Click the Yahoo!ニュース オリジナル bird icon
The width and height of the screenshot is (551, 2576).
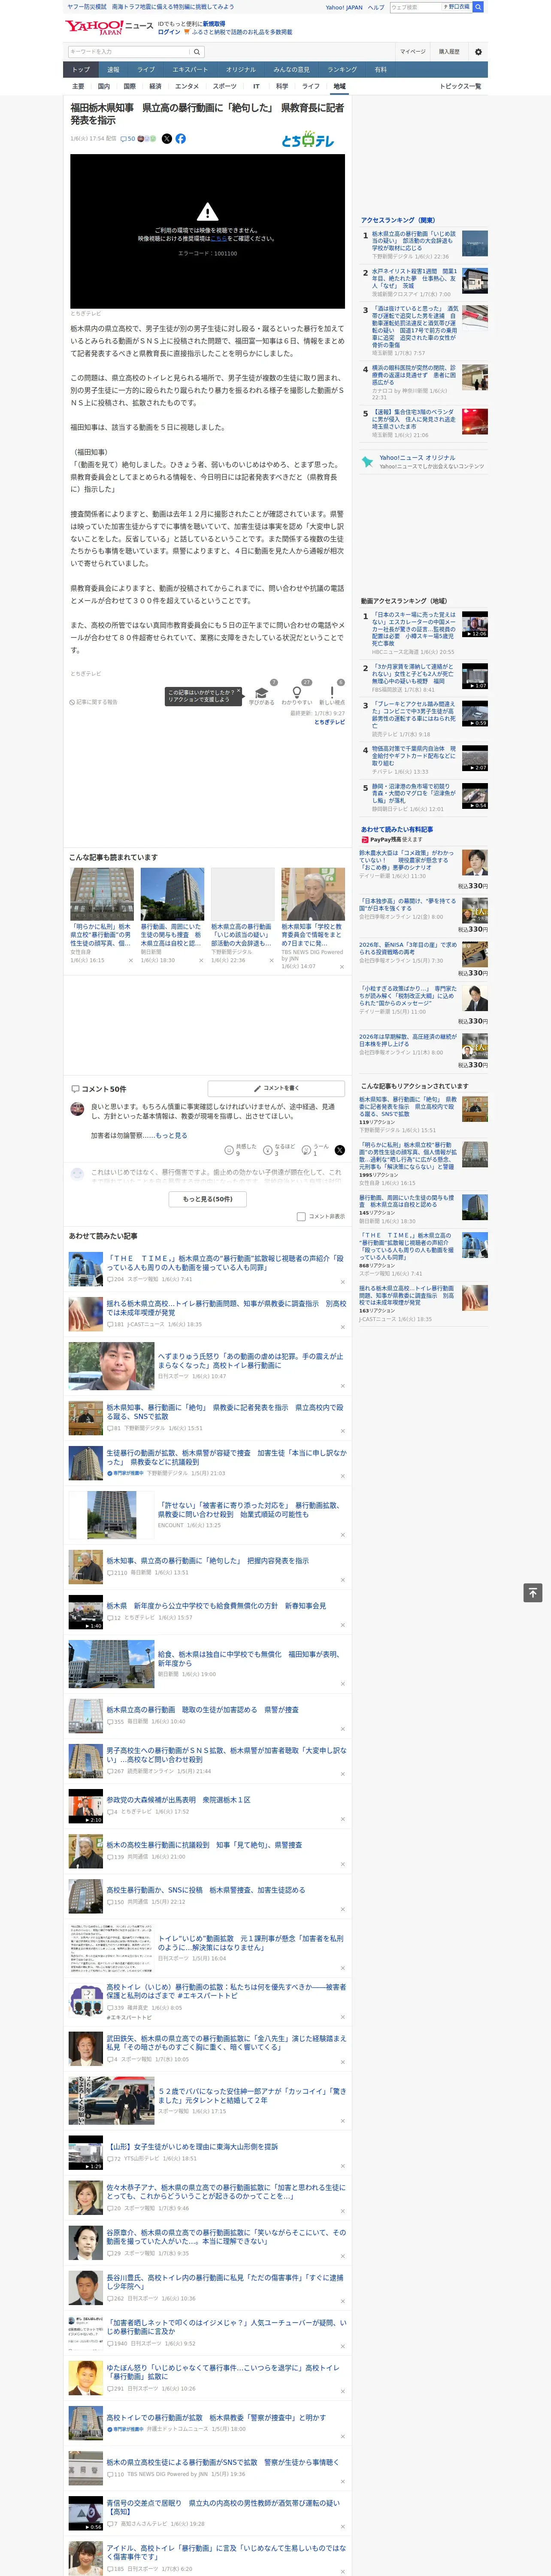(x=368, y=462)
